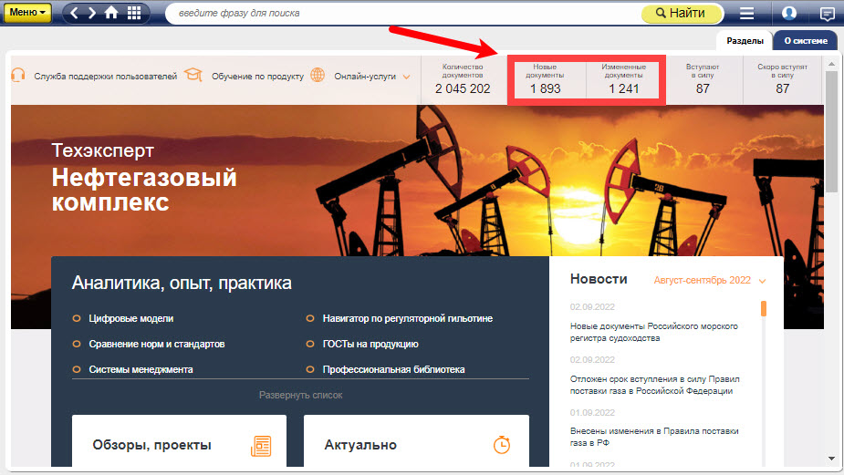Switch to the О системе tab

coord(806,41)
